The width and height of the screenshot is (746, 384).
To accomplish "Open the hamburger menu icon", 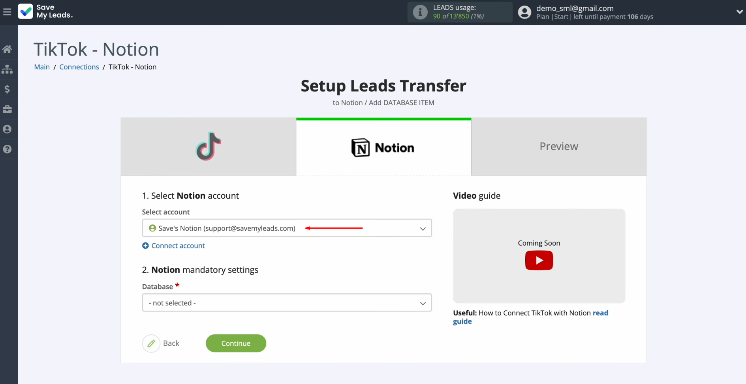I will pos(7,12).
